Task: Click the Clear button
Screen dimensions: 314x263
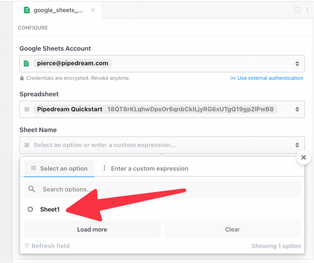Action: pyautogui.click(x=232, y=229)
